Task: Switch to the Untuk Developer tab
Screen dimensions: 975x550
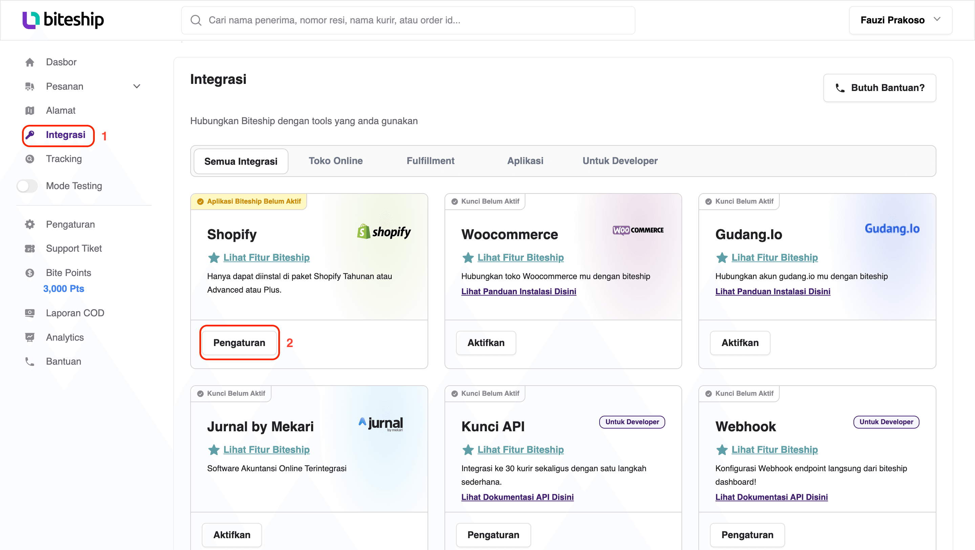Action: click(x=620, y=161)
